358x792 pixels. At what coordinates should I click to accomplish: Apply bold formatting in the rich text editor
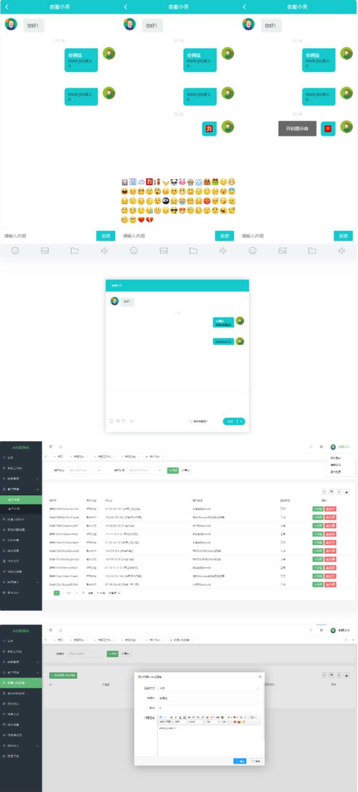click(171, 717)
